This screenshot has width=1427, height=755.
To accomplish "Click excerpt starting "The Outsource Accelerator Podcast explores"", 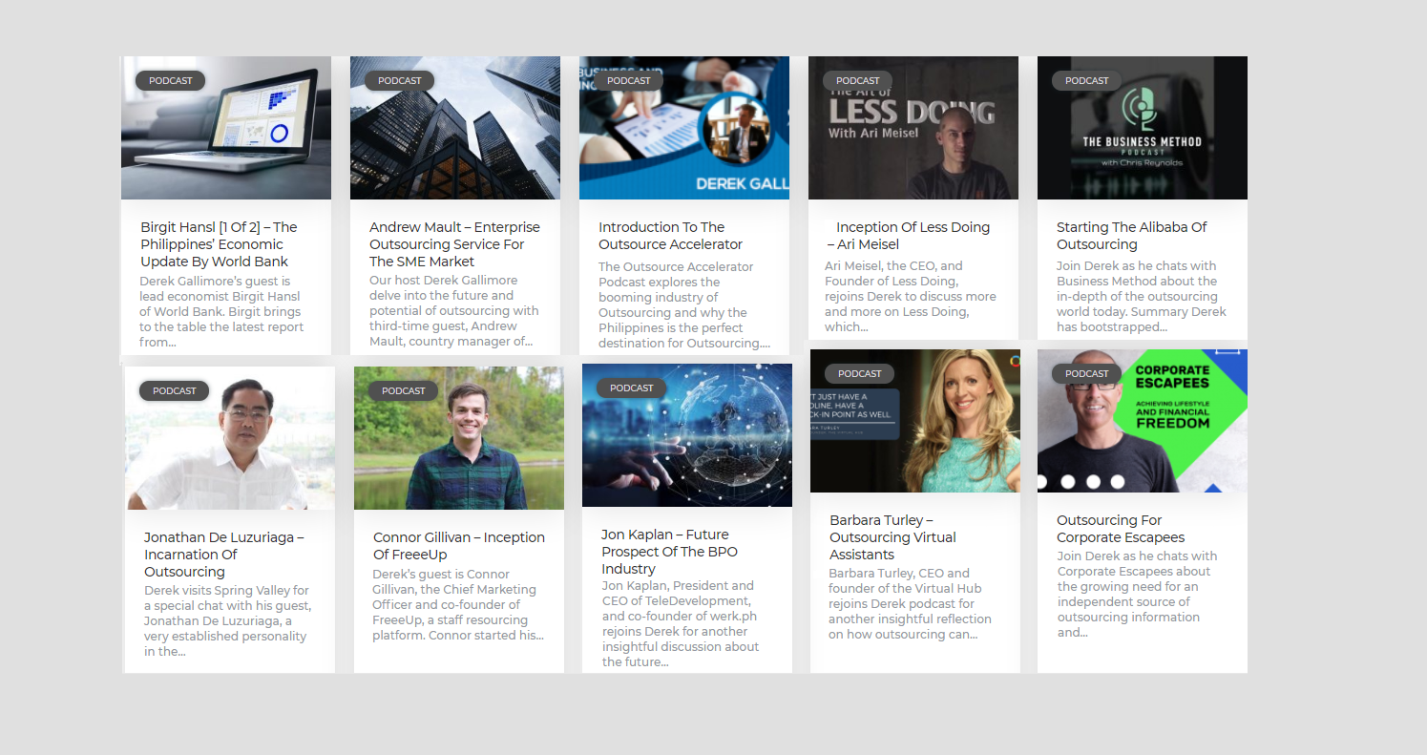I will pyautogui.click(x=684, y=305).
